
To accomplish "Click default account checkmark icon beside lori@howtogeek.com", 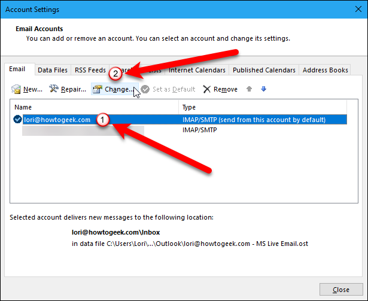I will (x=17, y=119).
